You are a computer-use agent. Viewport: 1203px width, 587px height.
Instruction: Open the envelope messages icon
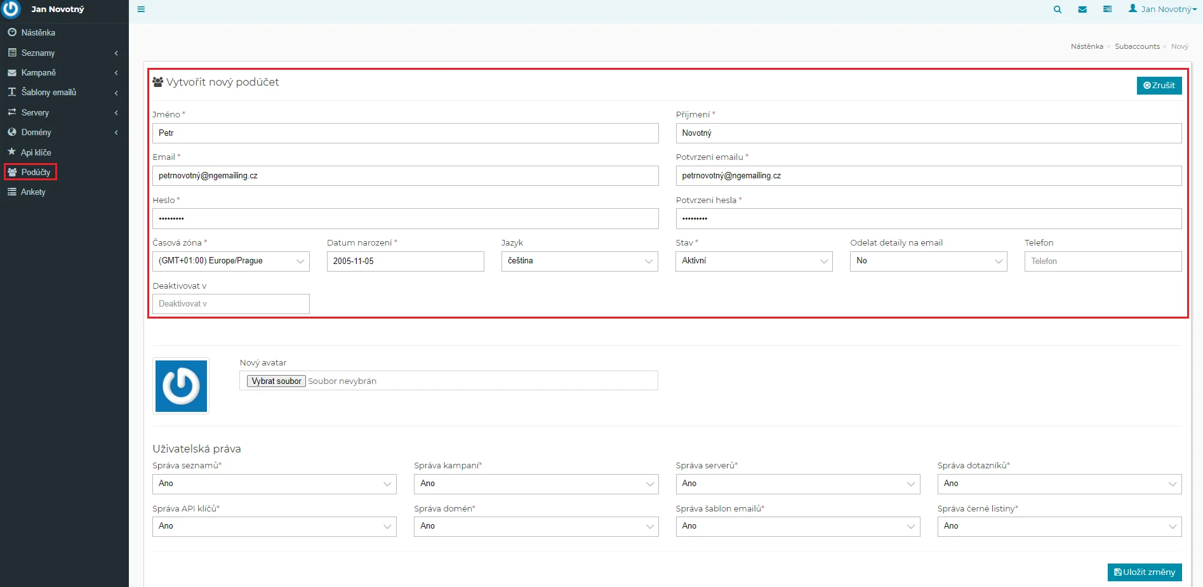pyautogui.click(x=1082, y=10)
